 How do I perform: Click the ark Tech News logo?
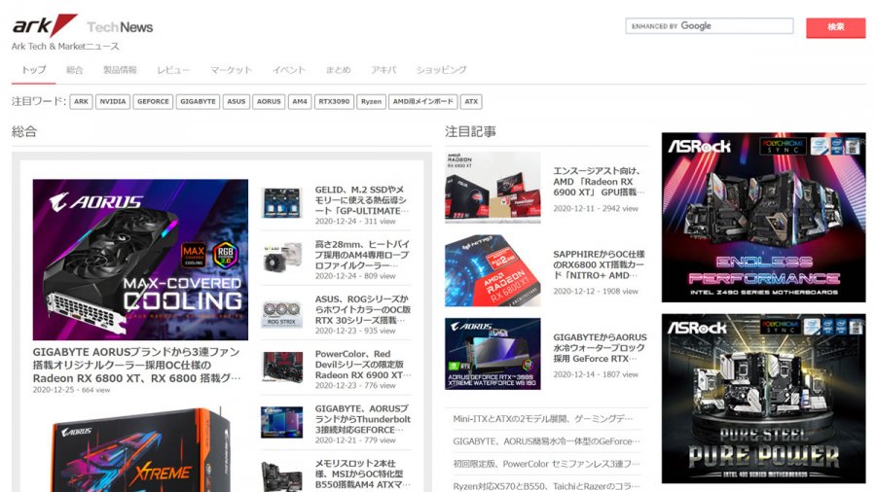coord(82,25)
